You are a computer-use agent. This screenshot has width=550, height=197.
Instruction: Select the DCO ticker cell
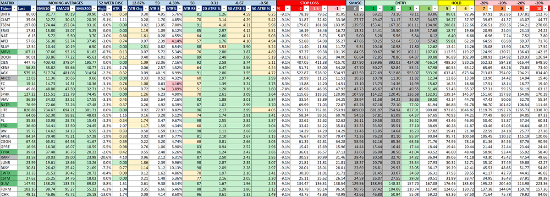[x=9, y=57]
